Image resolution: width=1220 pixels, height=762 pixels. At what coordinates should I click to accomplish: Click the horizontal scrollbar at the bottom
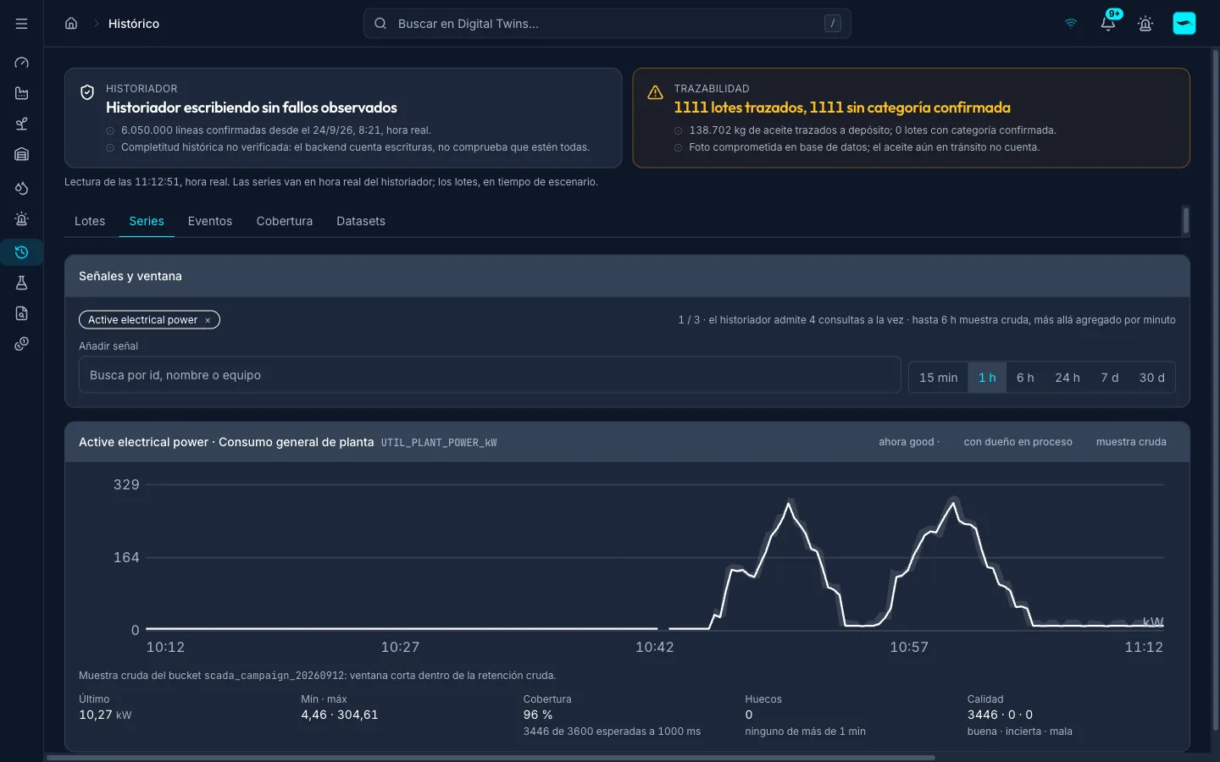pyautogui.click(x=491, y=758)
